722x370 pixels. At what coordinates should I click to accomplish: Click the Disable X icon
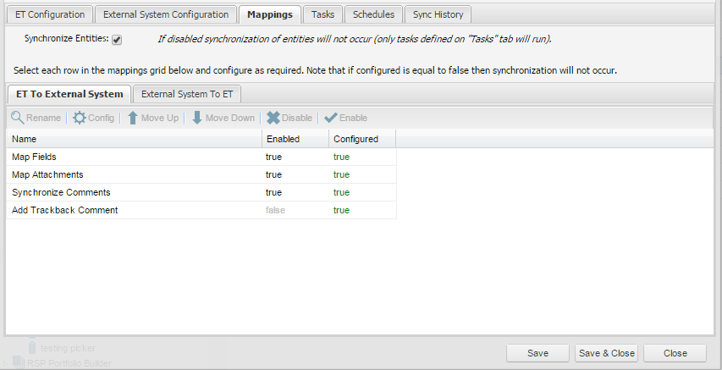[x=273, y=118]
